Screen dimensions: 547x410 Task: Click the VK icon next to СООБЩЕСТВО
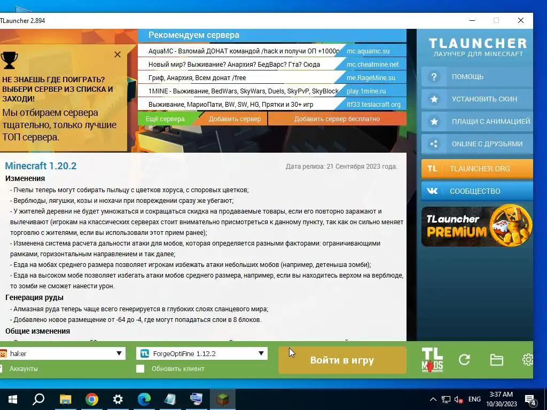point(432,191)
